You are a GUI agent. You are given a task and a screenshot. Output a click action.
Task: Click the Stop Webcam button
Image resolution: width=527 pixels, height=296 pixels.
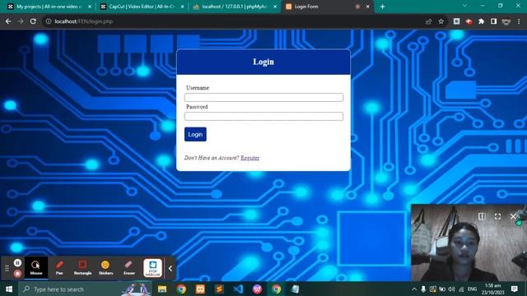pyautogui.click(x=152, y=268)
